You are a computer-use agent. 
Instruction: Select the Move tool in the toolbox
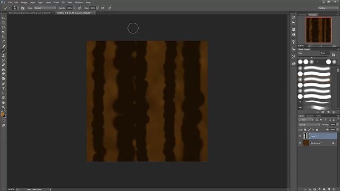tap(3, 18)
